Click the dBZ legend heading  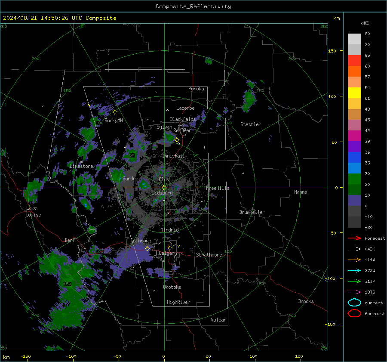(x=365, y=23)
